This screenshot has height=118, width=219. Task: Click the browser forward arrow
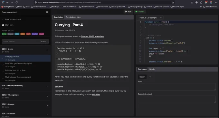(x=12, y=2)
